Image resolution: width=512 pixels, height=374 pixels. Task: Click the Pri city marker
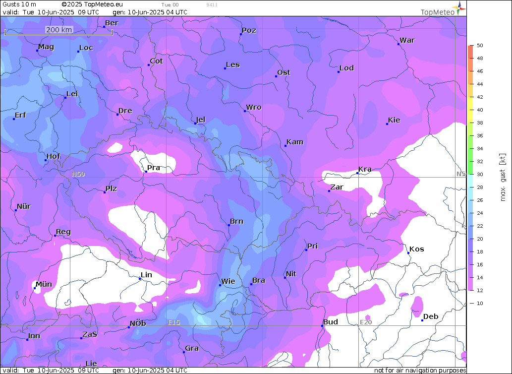pyautogui.click(x=306, y=250)
